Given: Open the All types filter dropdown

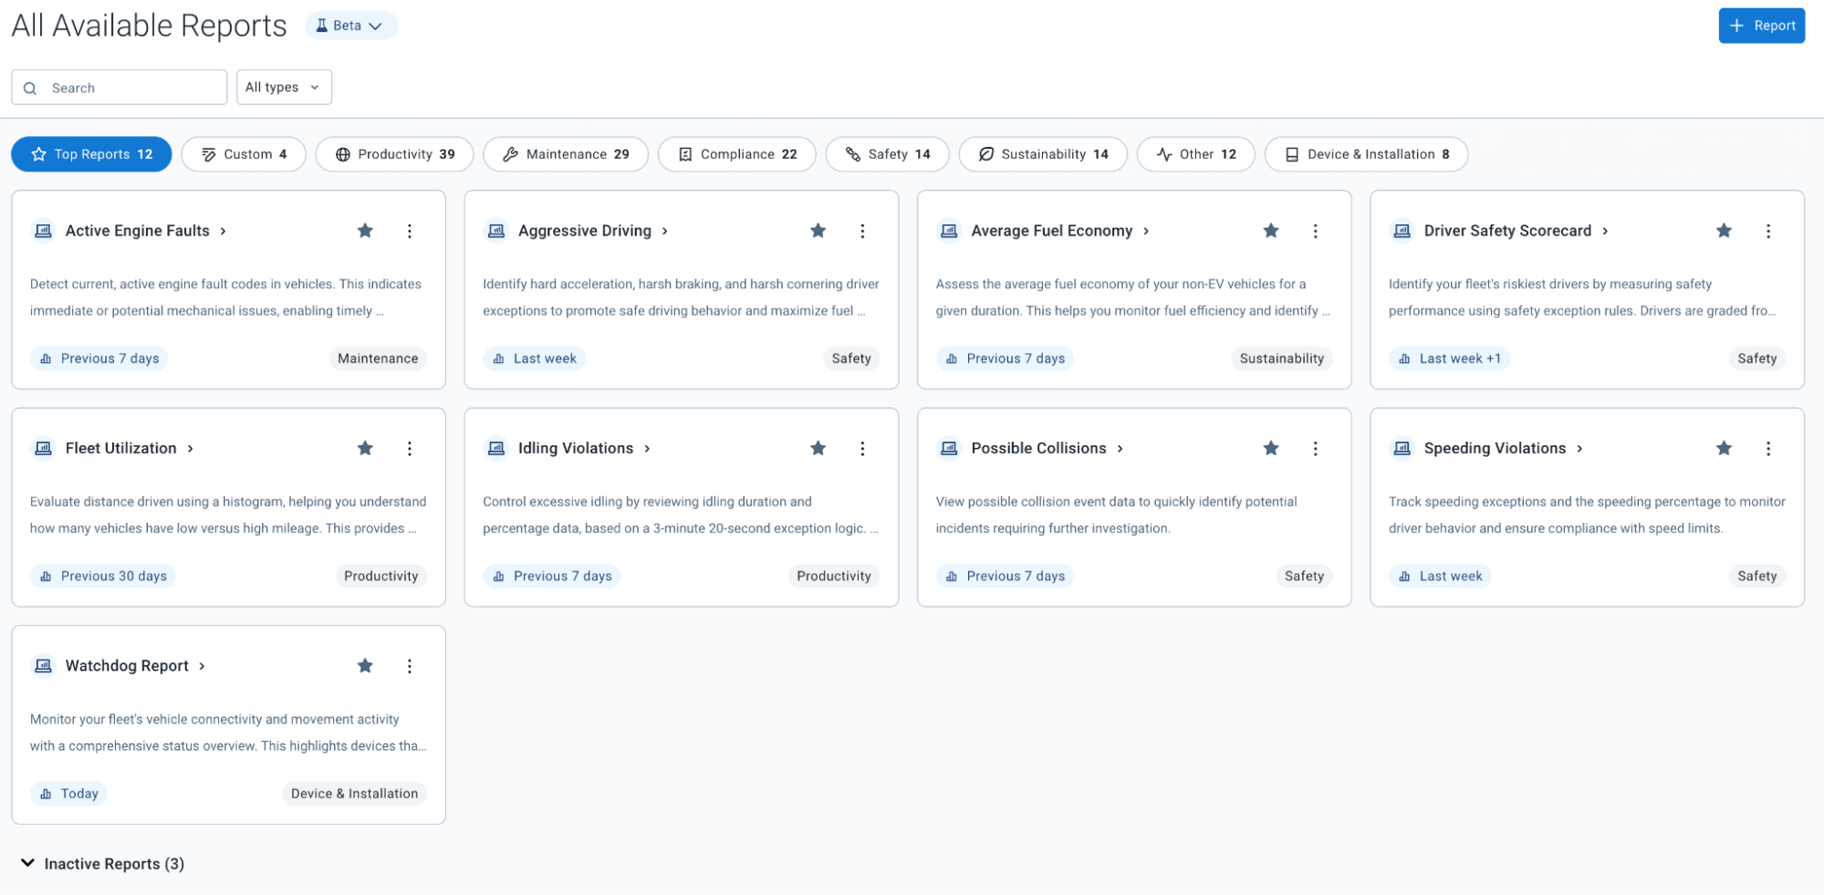Looking at the screenshot, I should coord(284,87).
